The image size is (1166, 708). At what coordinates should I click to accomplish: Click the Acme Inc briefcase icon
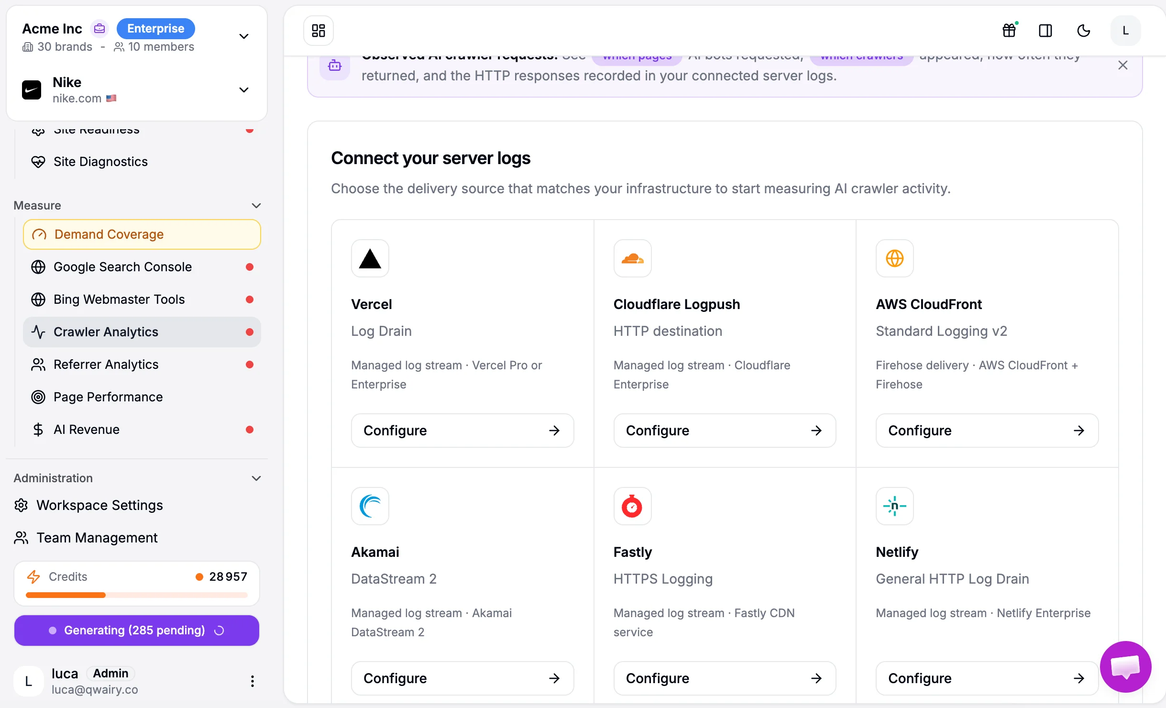click(99, 29)
